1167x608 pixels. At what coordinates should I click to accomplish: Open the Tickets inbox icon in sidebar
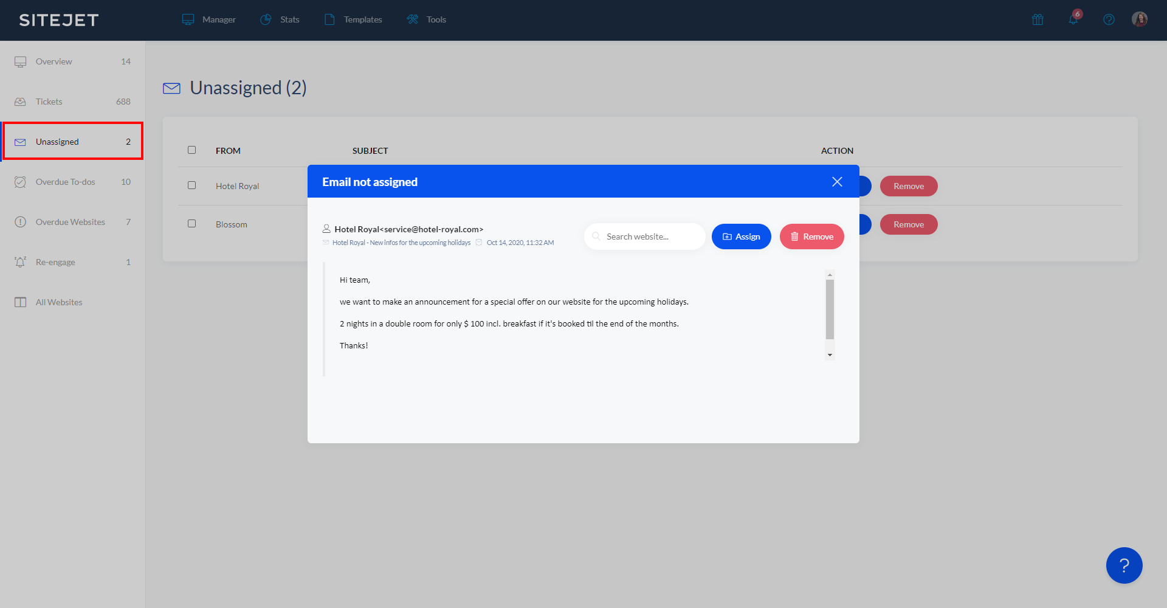(x=20, y=101)
